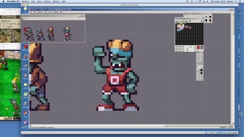This screenshot has height=137, width=244.
Task: Open Spotlight search in the Mac menu bar
Action: click(236, 2)
